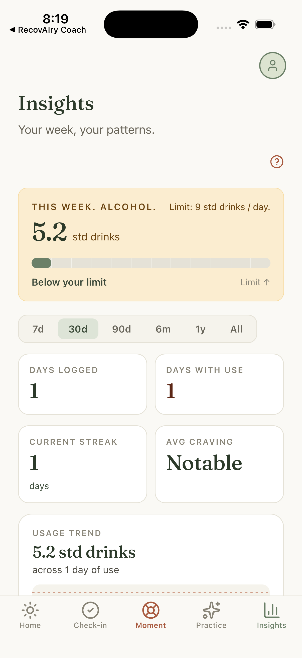Screen dimensions: 302x658
Task: Show All time data
Action: 236,329
